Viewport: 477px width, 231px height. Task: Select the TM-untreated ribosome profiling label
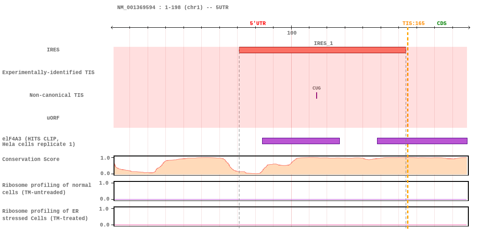pos(47,189)
